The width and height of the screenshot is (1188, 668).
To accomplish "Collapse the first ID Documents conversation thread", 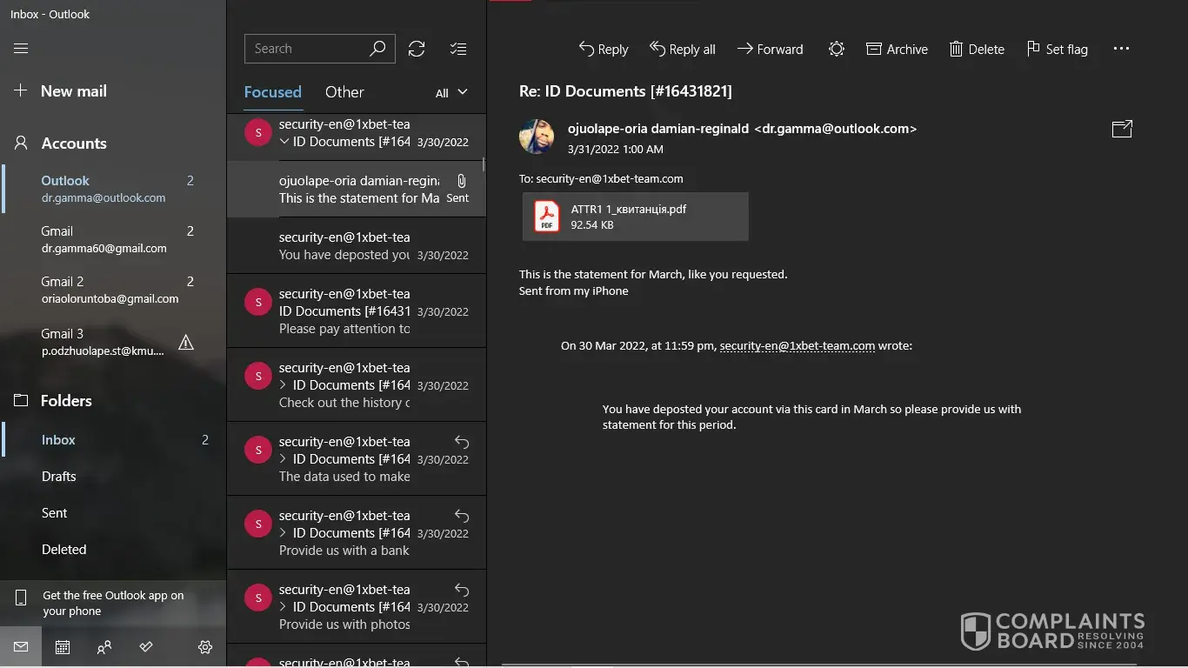I will pyautogui.click(x=284, y=142).
